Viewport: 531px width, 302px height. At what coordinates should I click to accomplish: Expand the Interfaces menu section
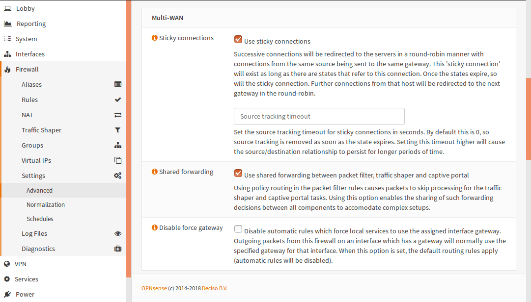tap(30, 54)
